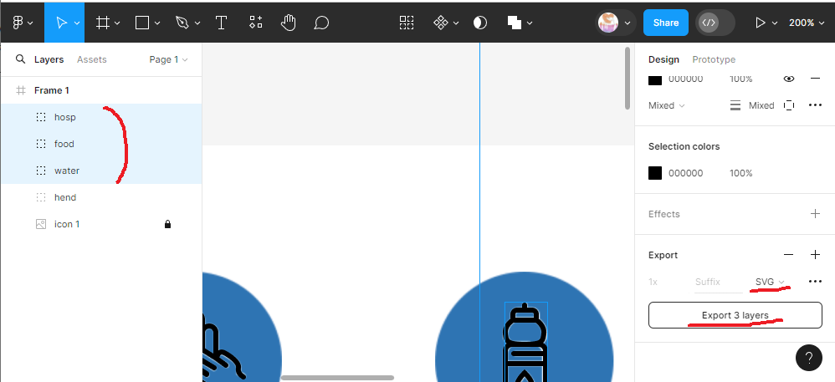Viewport: 835px width, 382px height.
Task: Open component options dropdown arrow
Action: coord(456,23)
